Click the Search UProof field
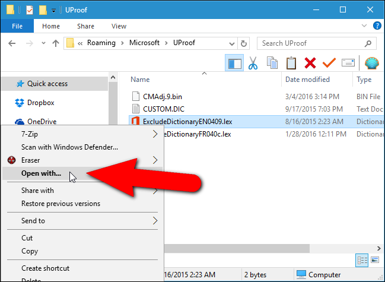This screenshot has height=282, width=385. (317, 43)
